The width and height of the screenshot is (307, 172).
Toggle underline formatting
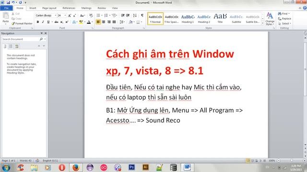pyautogui.click(x=48, y=22)
